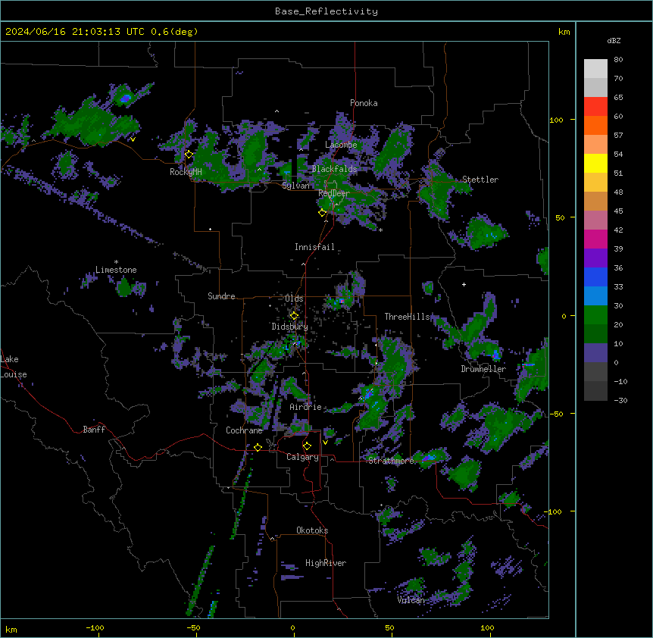Click the Base_Reflectivity title

[x=326, y=11]
